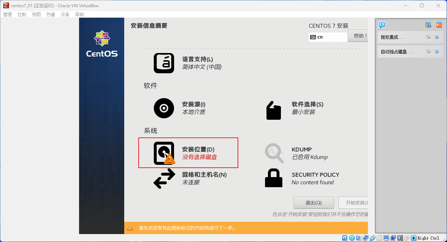Dismiss the 自动独占键盘 notification with X
Screen dimensions: 447x242
tap(437, 52)
